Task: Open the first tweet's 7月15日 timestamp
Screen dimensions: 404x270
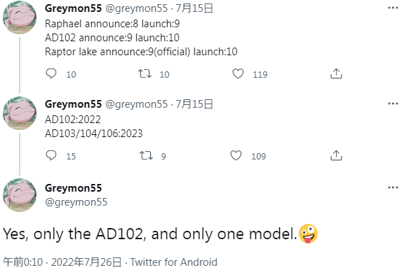Action: (194, 8)
